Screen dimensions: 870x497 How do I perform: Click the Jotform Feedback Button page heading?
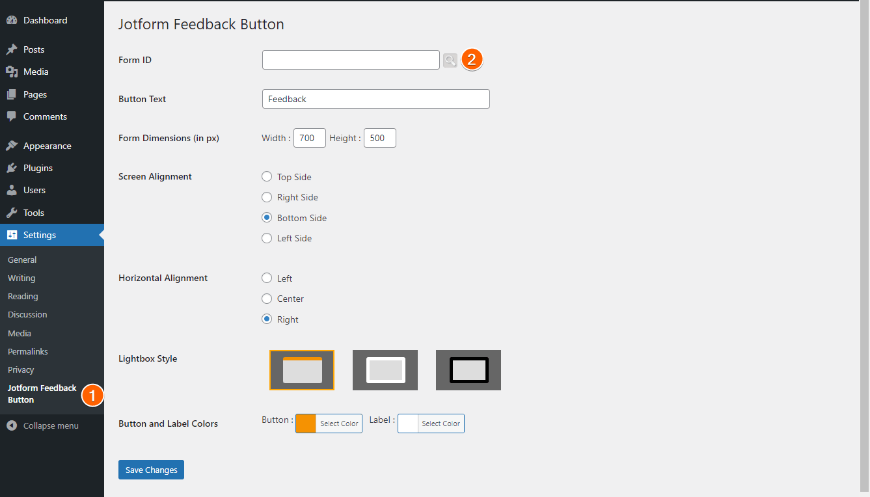(x=201, y=25)
